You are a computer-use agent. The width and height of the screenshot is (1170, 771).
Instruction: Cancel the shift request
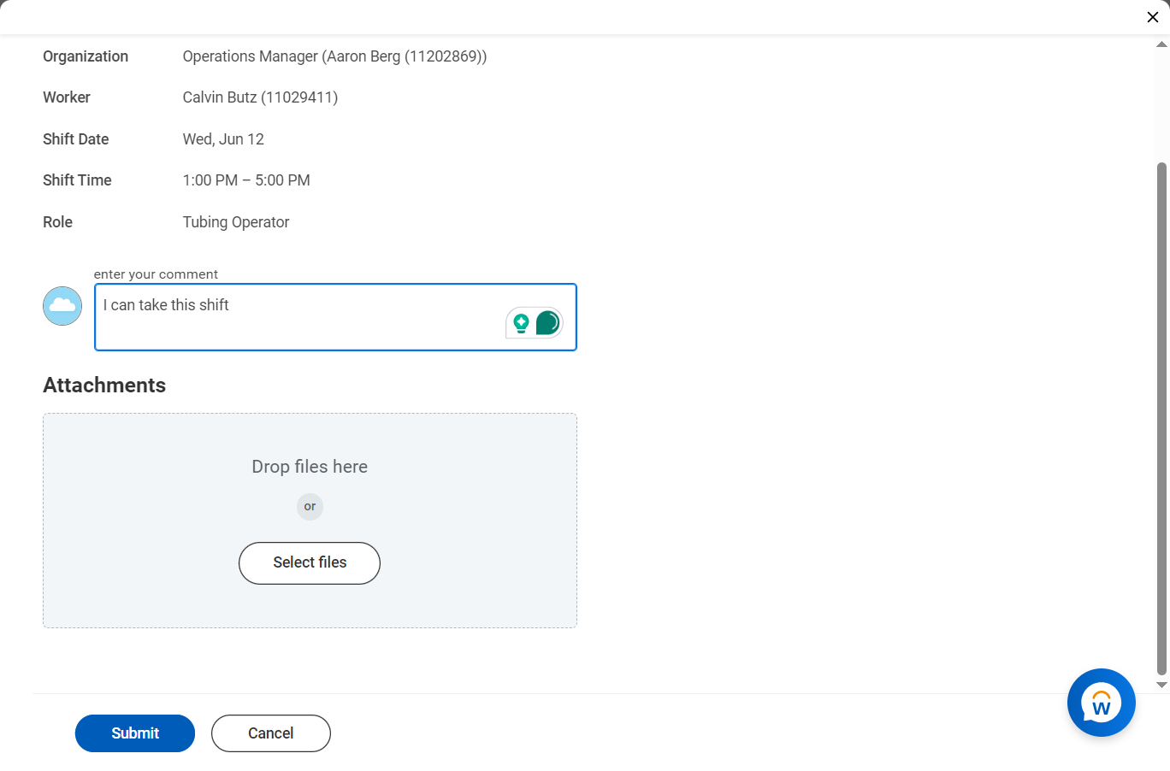pyautogui.click(x=271, y=733)
